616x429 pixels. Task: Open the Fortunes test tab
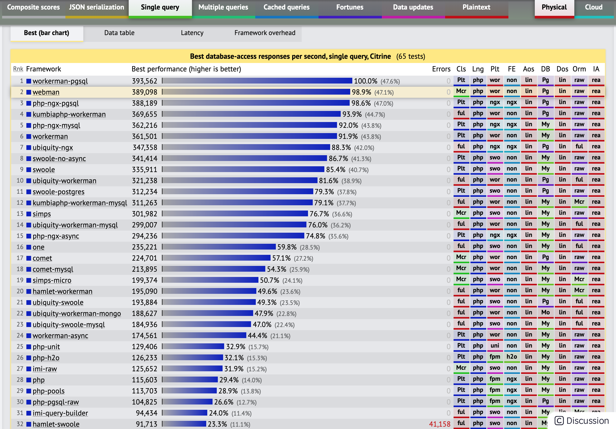[x=350, y=7]
